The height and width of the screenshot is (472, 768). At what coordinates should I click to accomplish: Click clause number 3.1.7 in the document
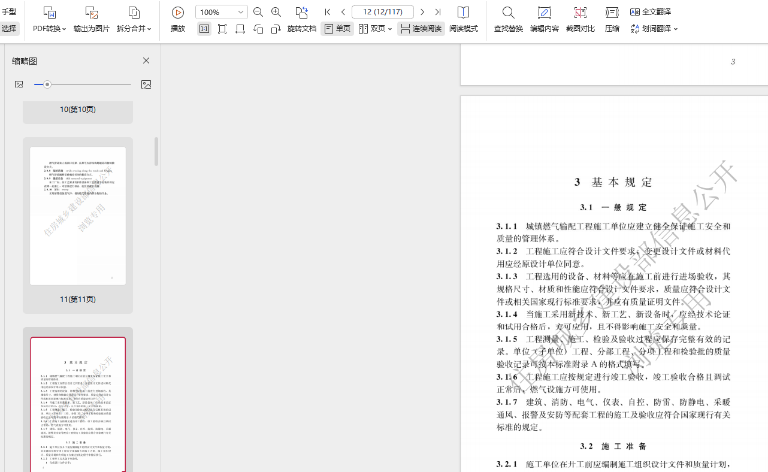pos(507,402)
